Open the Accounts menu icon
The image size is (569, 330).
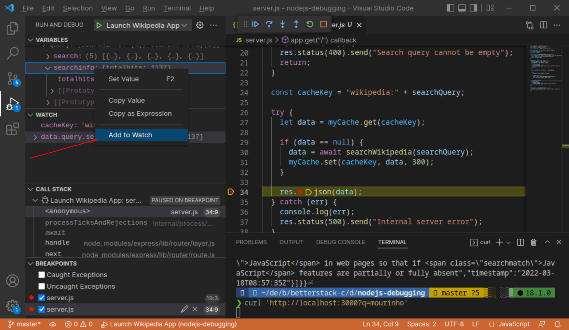point(12,281)
